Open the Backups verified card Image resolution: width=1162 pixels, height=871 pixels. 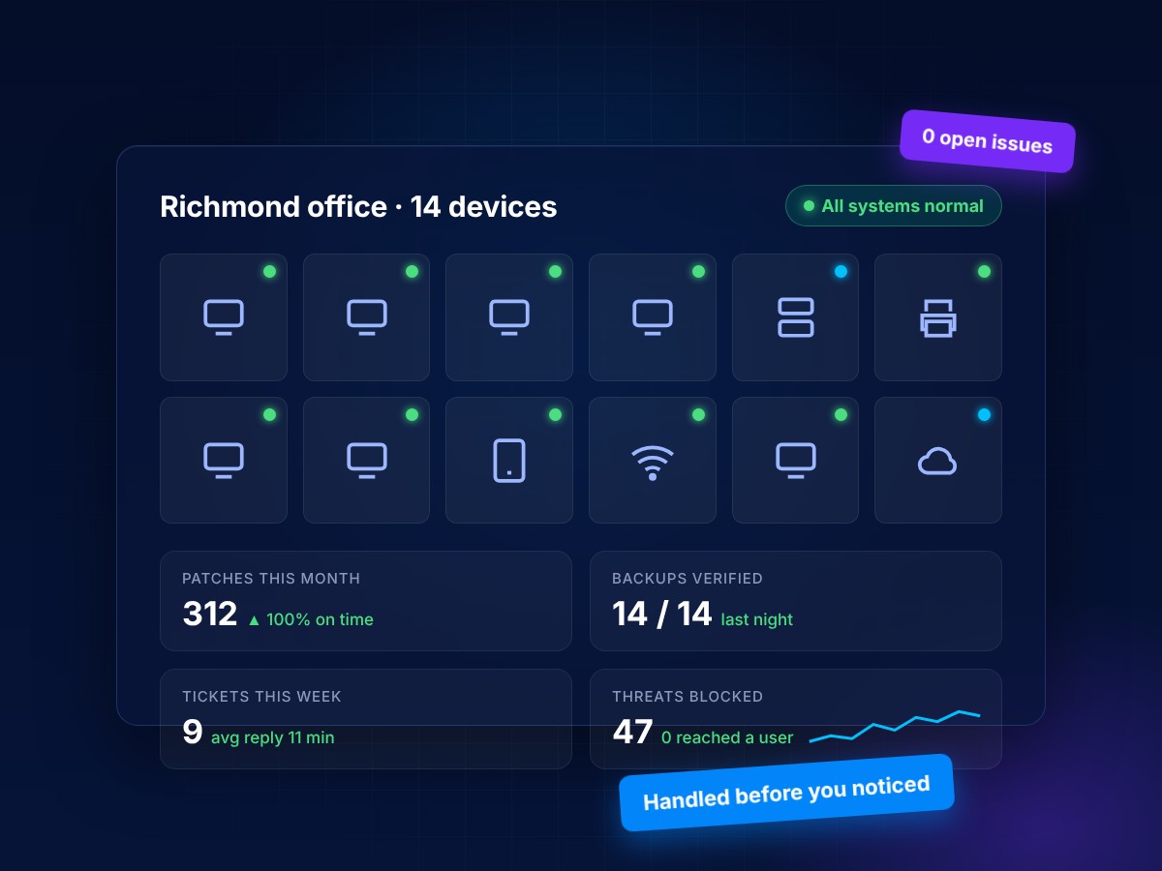796,601
